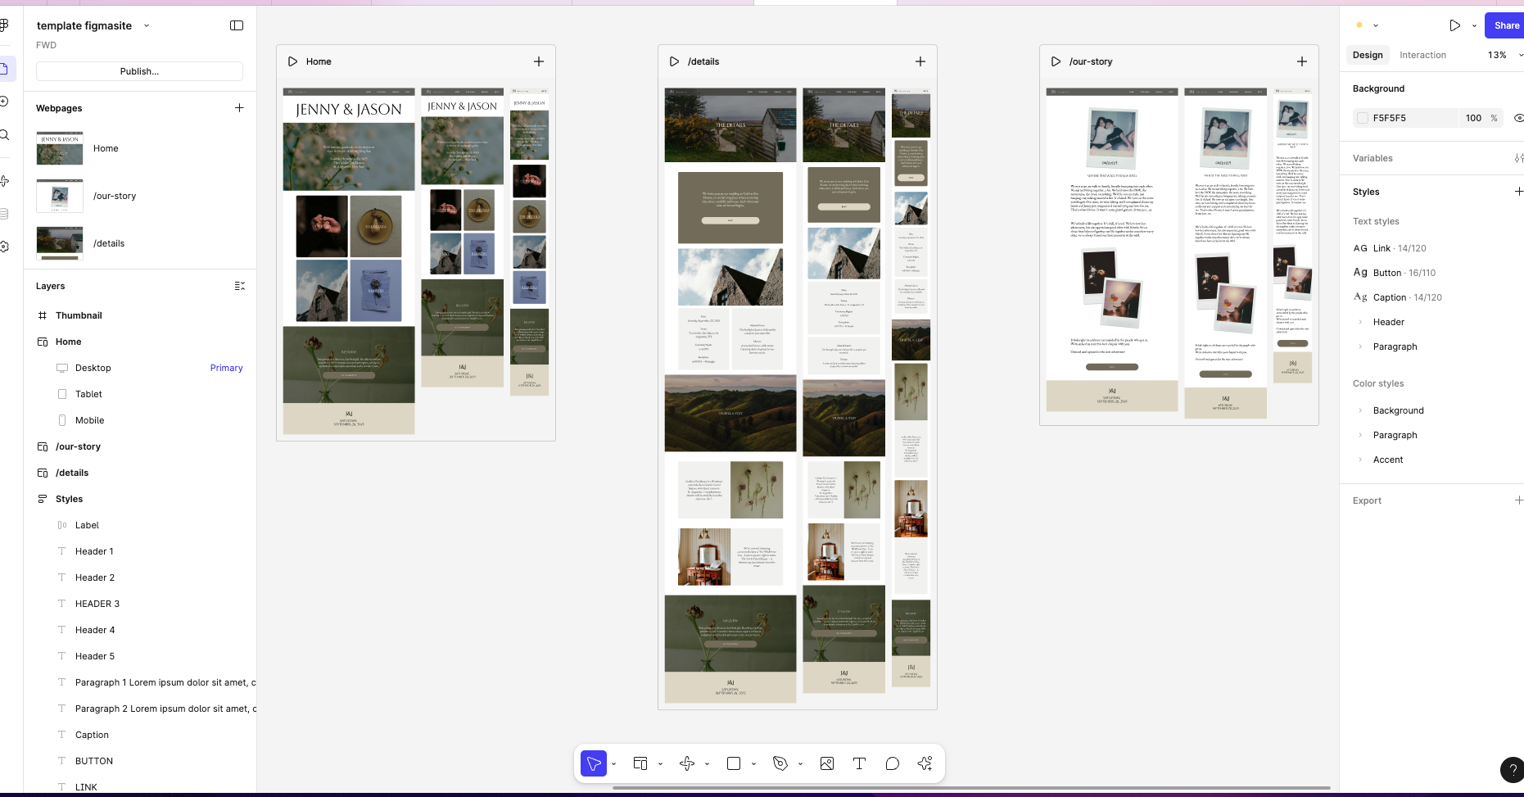Select the Image insert tool

coord(827,763)
